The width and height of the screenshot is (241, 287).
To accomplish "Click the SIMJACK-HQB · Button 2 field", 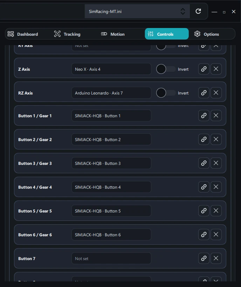I will (x=111, y=139).
